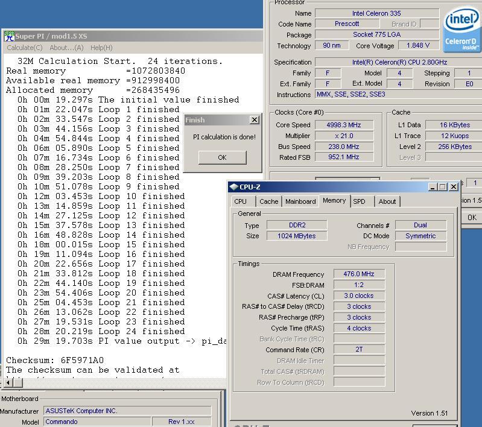This screenshot has height=427, width=482.
Task: Click the Technology value 90 nm
Action: pos(332,45)
